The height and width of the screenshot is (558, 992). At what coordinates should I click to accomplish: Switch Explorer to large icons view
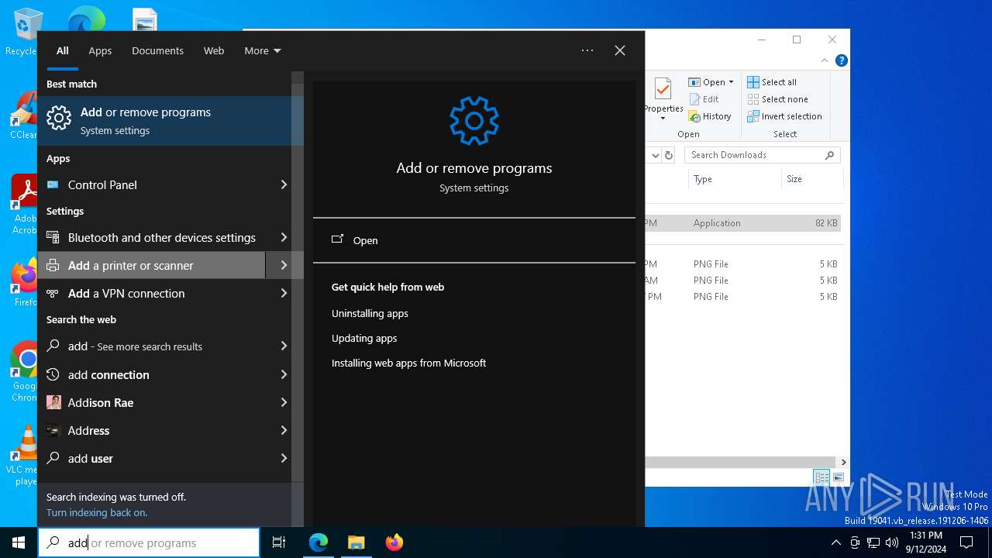coord(838,477)
